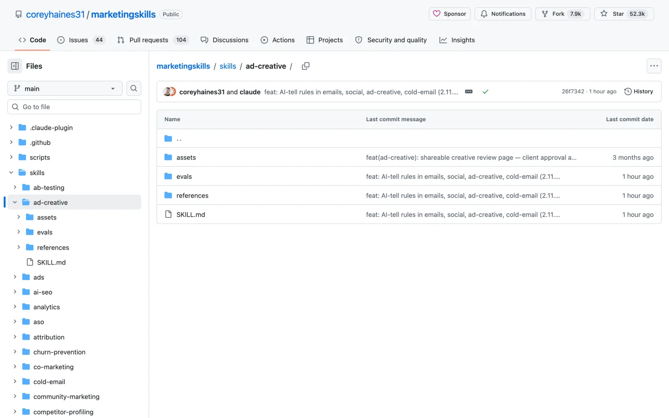
Task: Go to coreyhaines31 profile link
Action: [x=55, y=14]
